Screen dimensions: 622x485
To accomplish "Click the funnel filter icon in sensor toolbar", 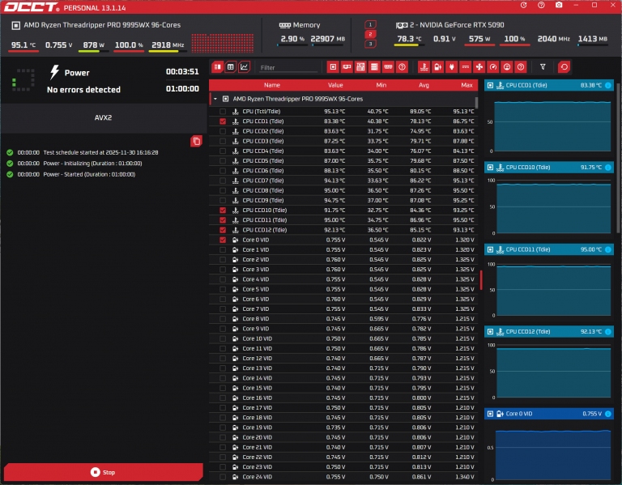I will (x=543, y=67).
